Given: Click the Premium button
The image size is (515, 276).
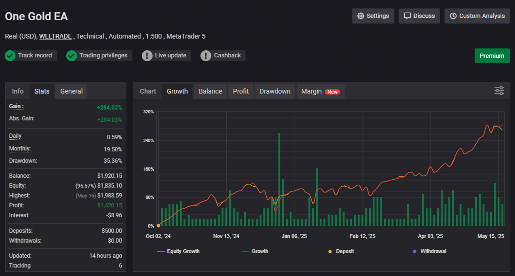Looking at the screenshot, I should 492,55.
